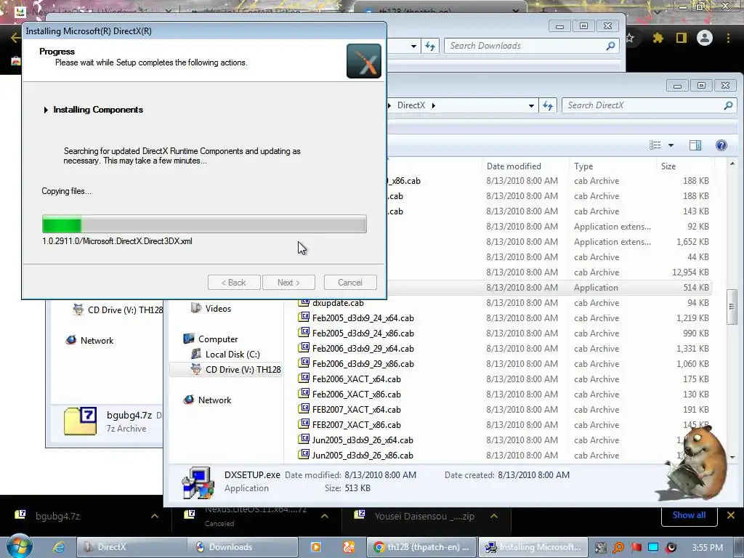Screen dimensions: 744x558
Task: Click refresh button in Downloads window address bar
Action: pos(430,46)
